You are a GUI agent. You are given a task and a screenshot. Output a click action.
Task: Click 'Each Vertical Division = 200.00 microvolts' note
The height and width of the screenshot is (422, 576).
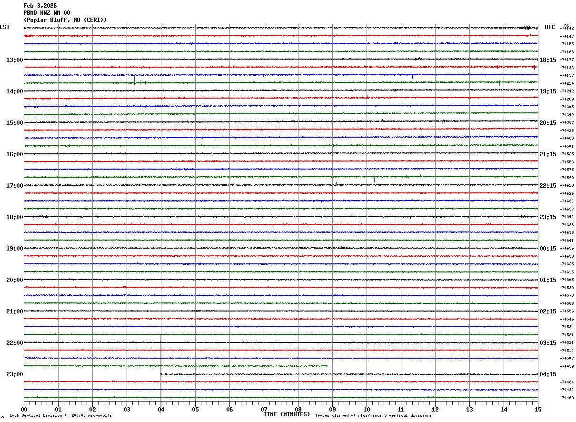pyautogui.click(x=60, y=416)
